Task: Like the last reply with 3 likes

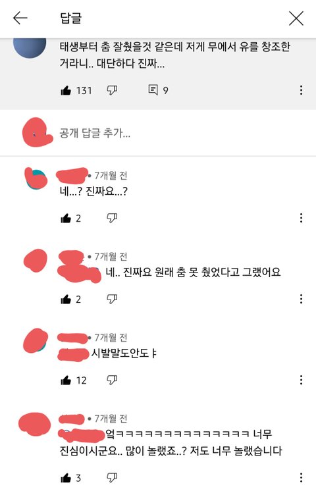Action: click(66, 478)
